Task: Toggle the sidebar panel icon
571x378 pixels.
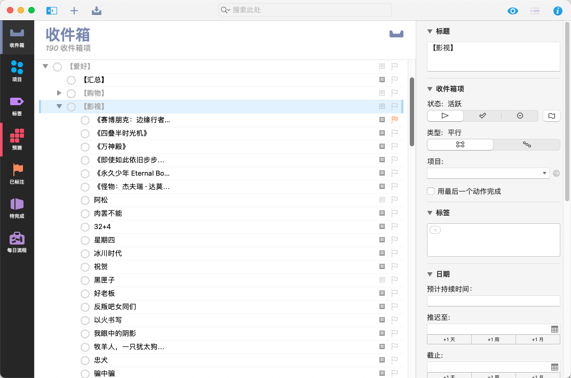Action: [52, 10]
